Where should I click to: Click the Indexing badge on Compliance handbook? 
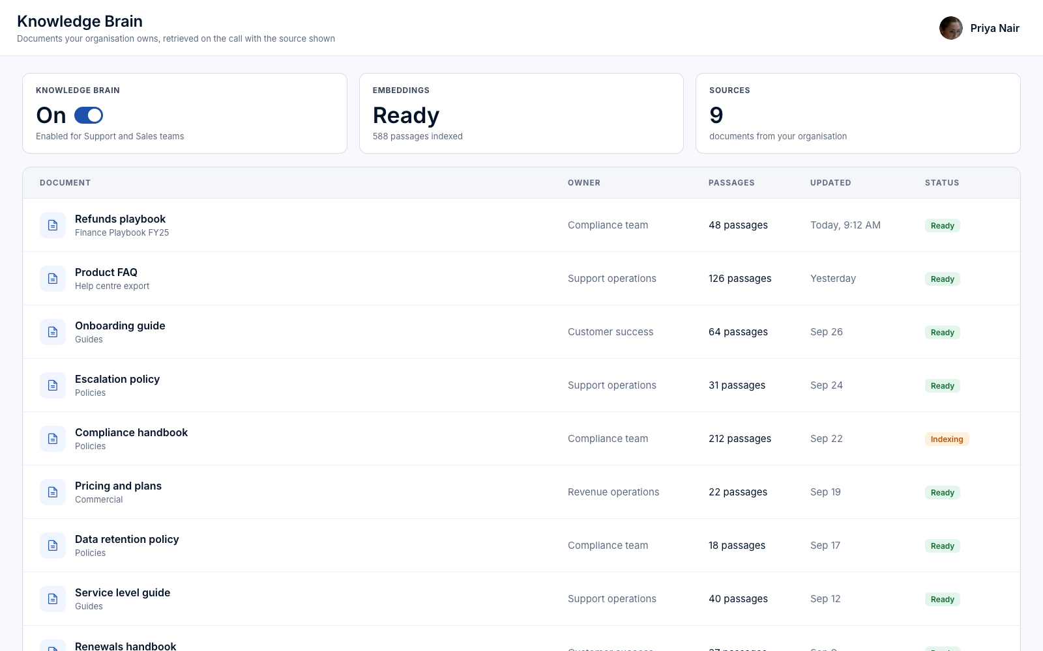click(x=947, y=439)
